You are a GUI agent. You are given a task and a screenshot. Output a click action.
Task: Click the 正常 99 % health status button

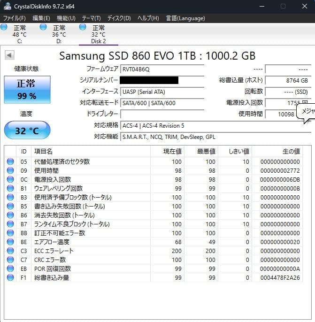click(27, 90)
